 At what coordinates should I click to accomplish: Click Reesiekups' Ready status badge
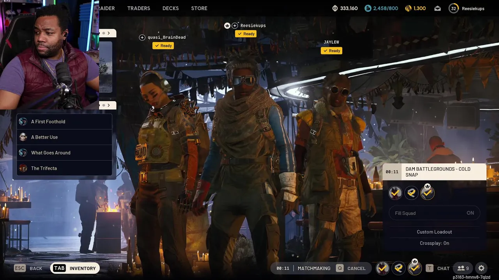pyautogui.click(x=246, y=34)
